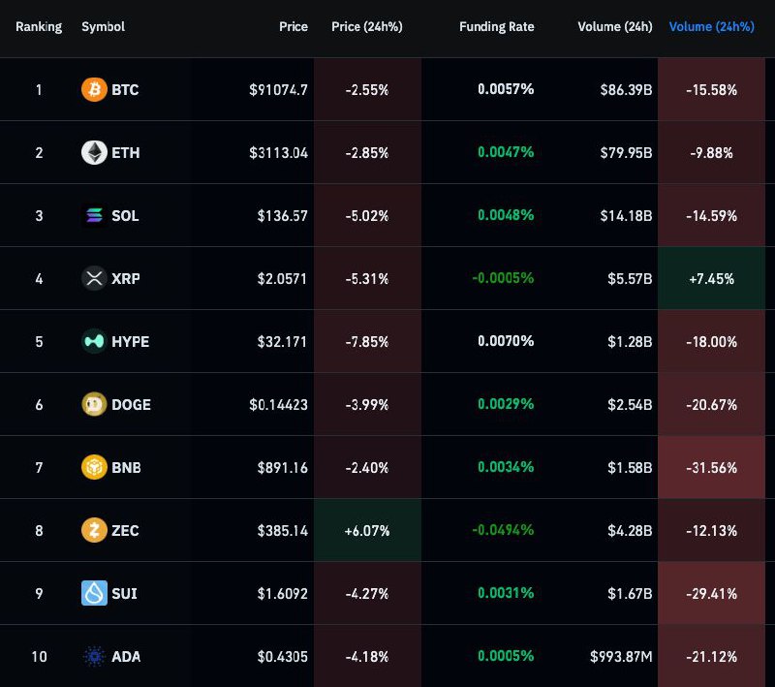Click ZEC's +6.07% price change cell
Image resolution: width=775 pixels, height=687 pixels.
(x=367, y=531)
